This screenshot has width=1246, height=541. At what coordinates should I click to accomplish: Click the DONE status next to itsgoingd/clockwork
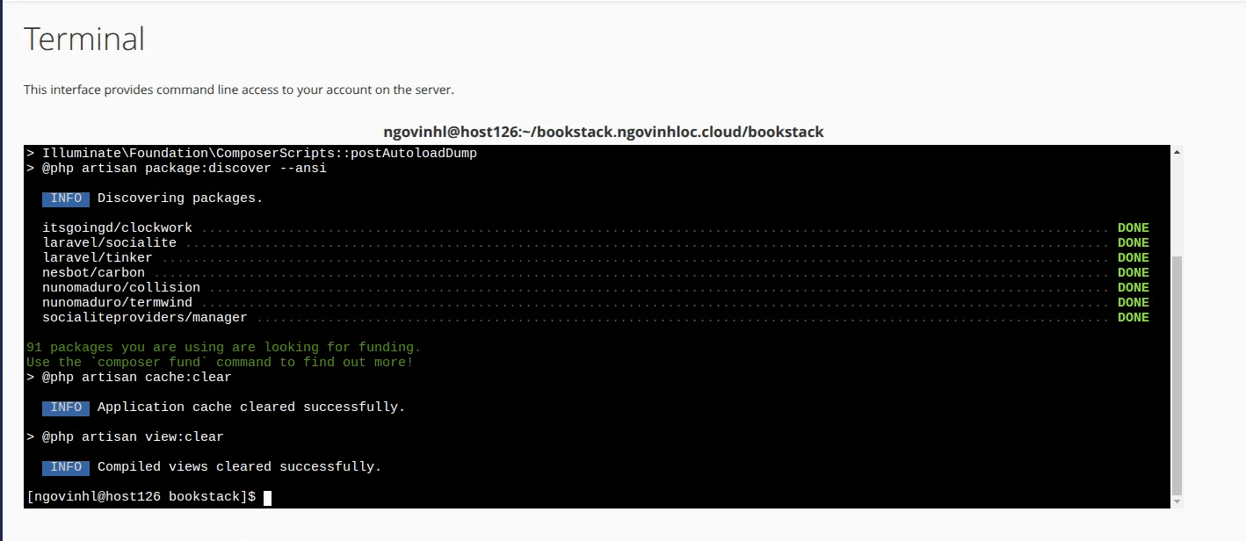[1133, 227]
